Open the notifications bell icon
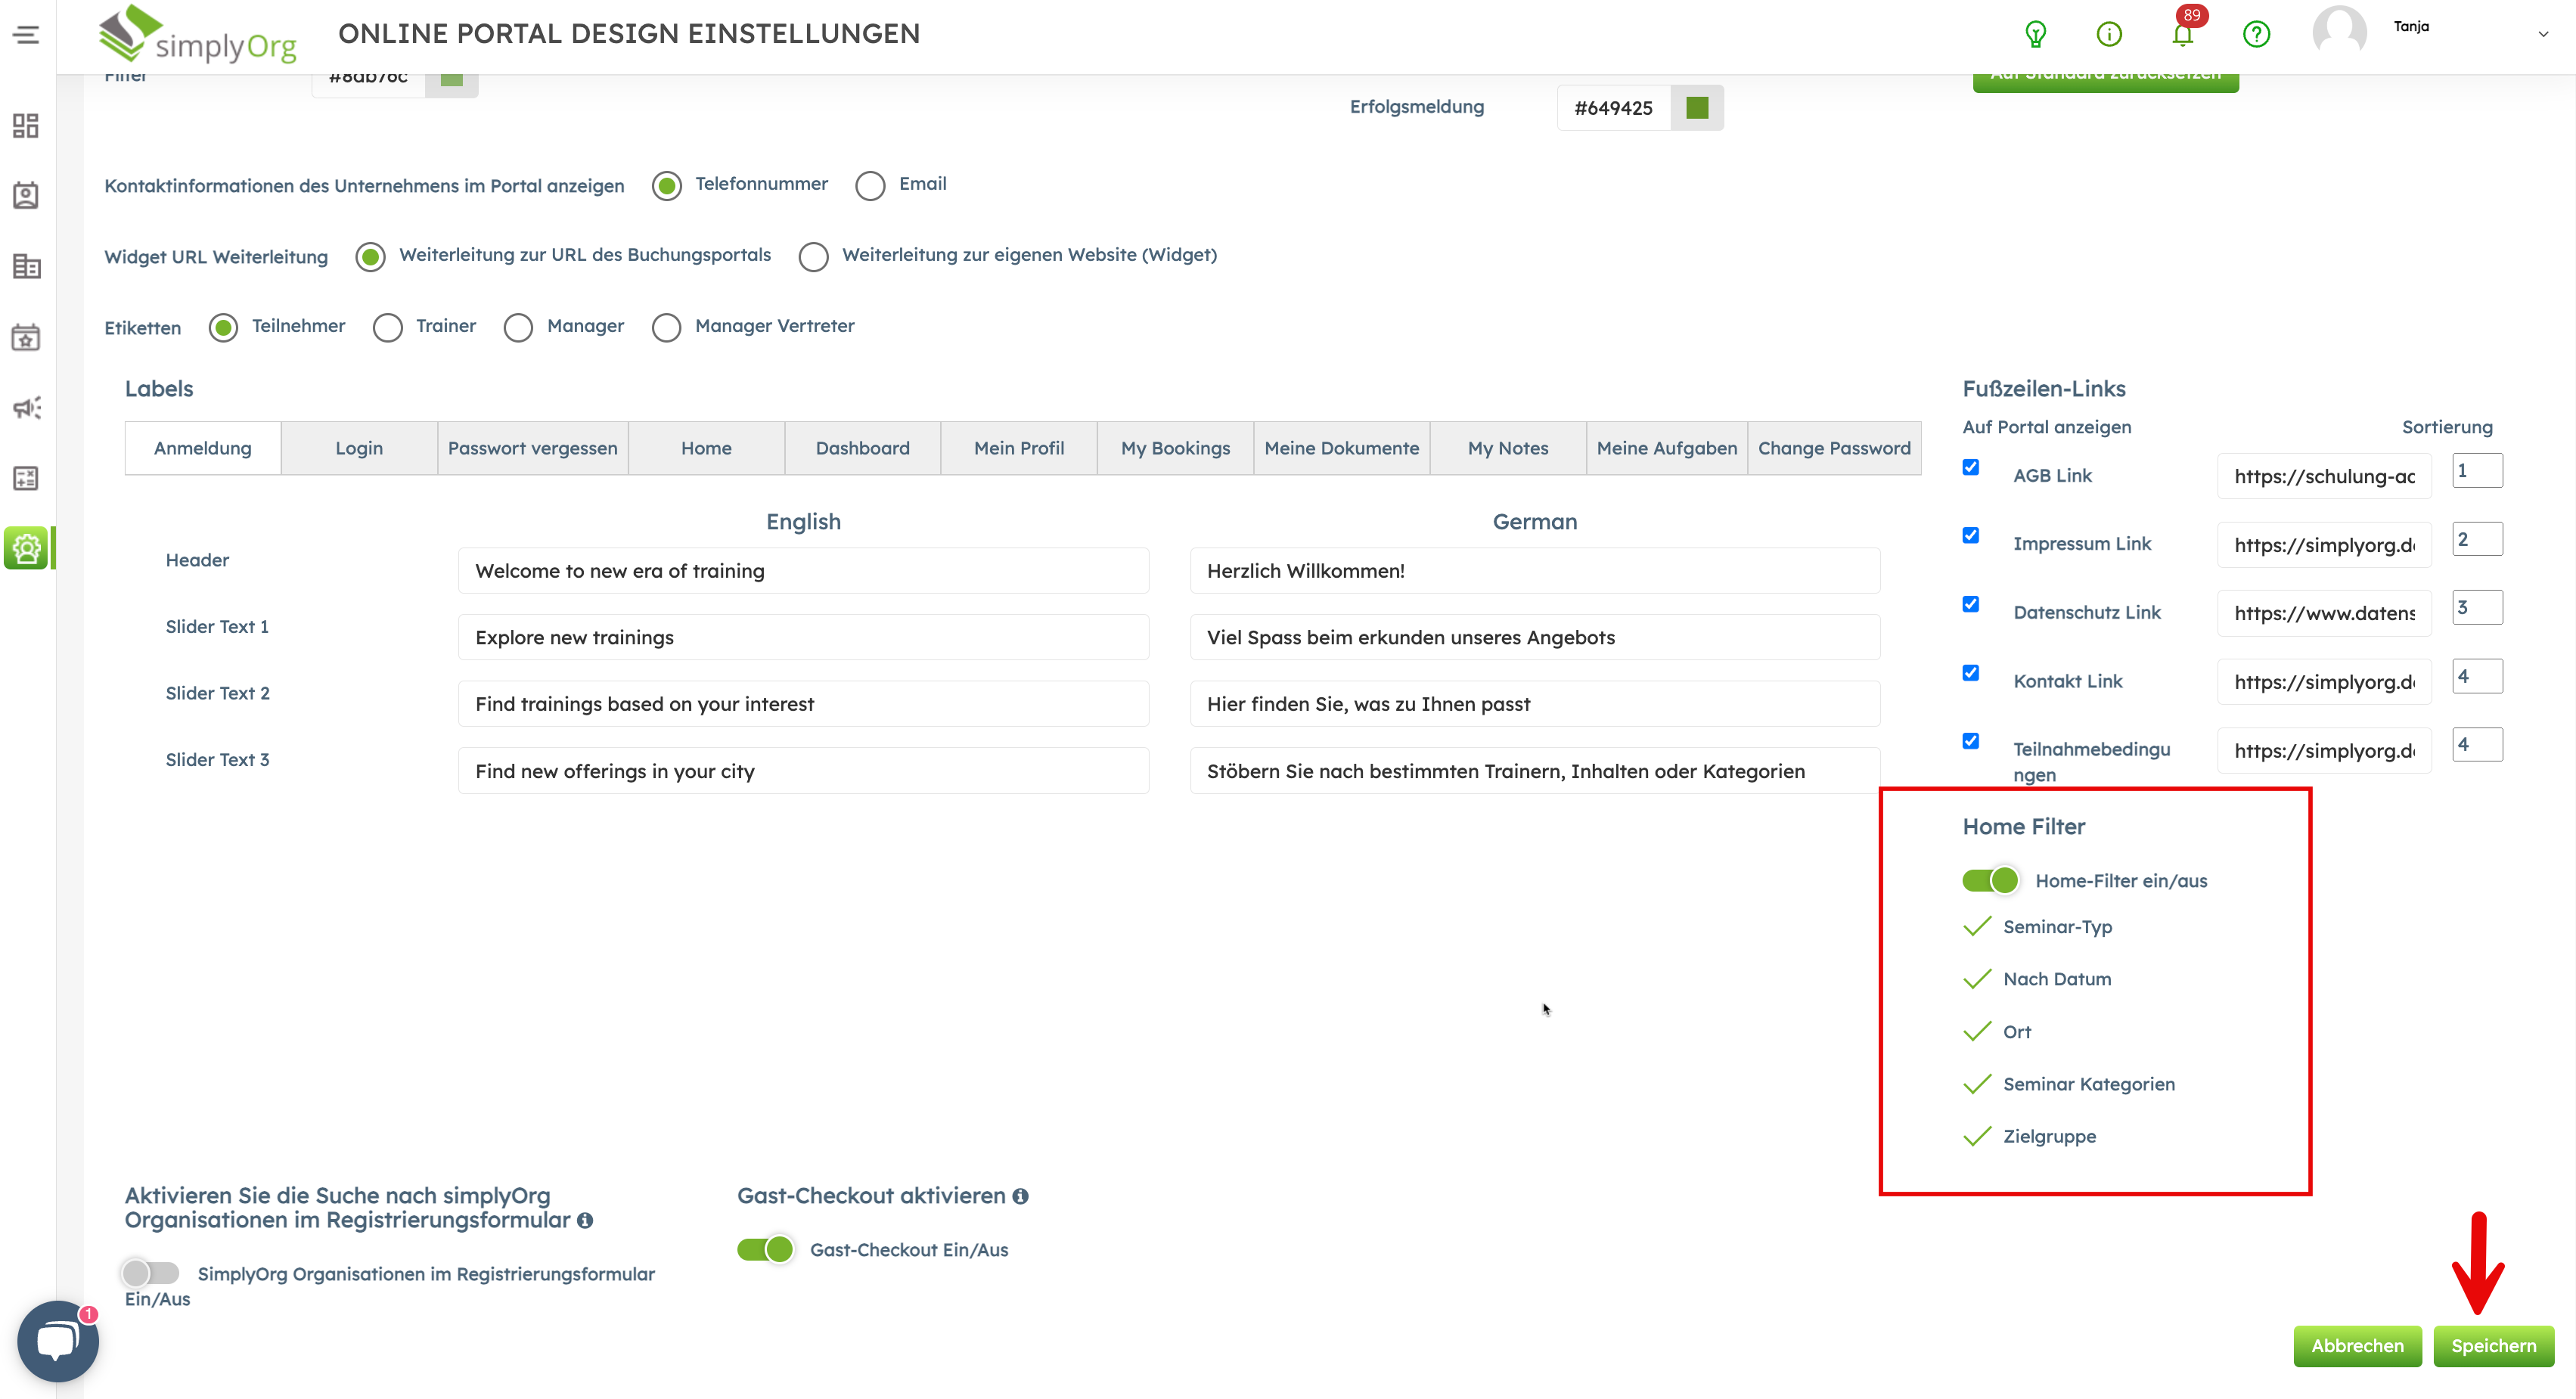2576x1399 pixels. (2182, 35)
